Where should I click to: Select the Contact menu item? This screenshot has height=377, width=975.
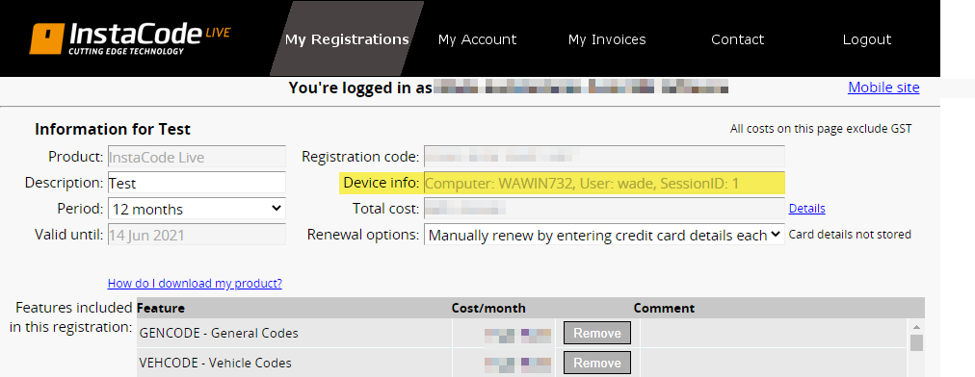point(737,39)
